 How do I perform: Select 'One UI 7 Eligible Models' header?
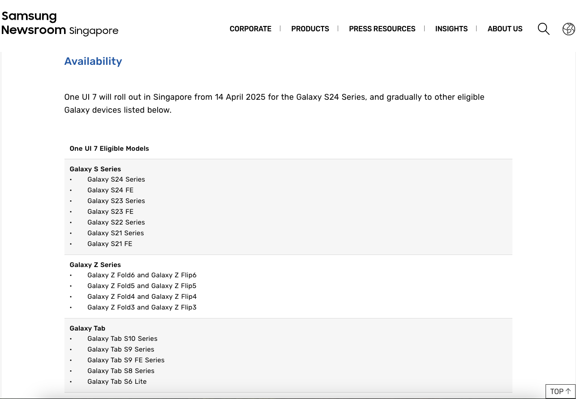click(x=109, y=149)
